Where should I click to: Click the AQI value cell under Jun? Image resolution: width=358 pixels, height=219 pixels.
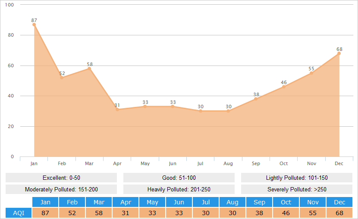click(179, 213)
